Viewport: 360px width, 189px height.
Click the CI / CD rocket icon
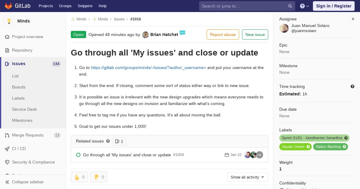7,148
